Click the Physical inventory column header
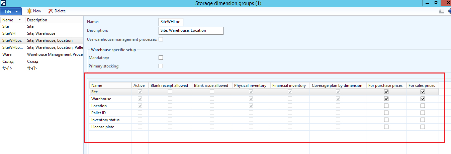451x154 pixels. (x=250, y=86)
